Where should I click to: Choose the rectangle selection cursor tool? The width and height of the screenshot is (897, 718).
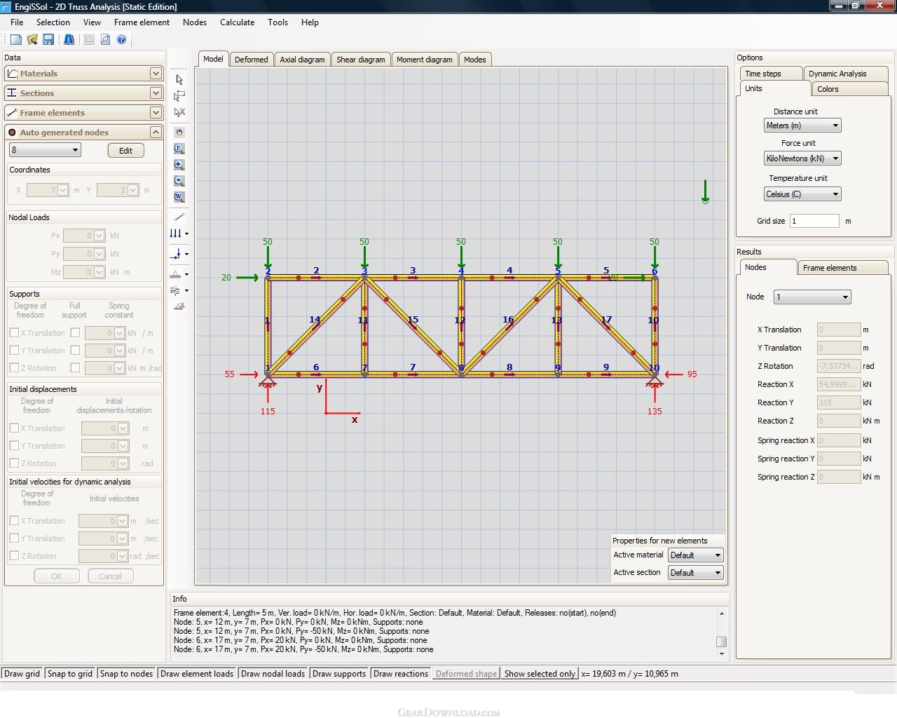tap(179, 96)
